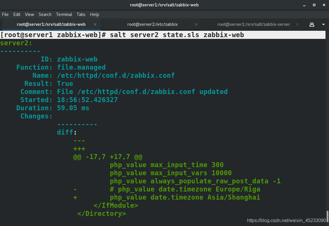This screenshot has height=226, width=329.
Task: Click the max_input_time 300 line
Action: click(x=167, y=165)
